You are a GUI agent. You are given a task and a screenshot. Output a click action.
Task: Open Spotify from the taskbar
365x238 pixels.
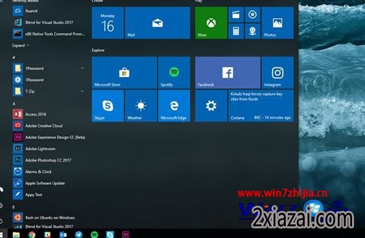tap(94, 234)
